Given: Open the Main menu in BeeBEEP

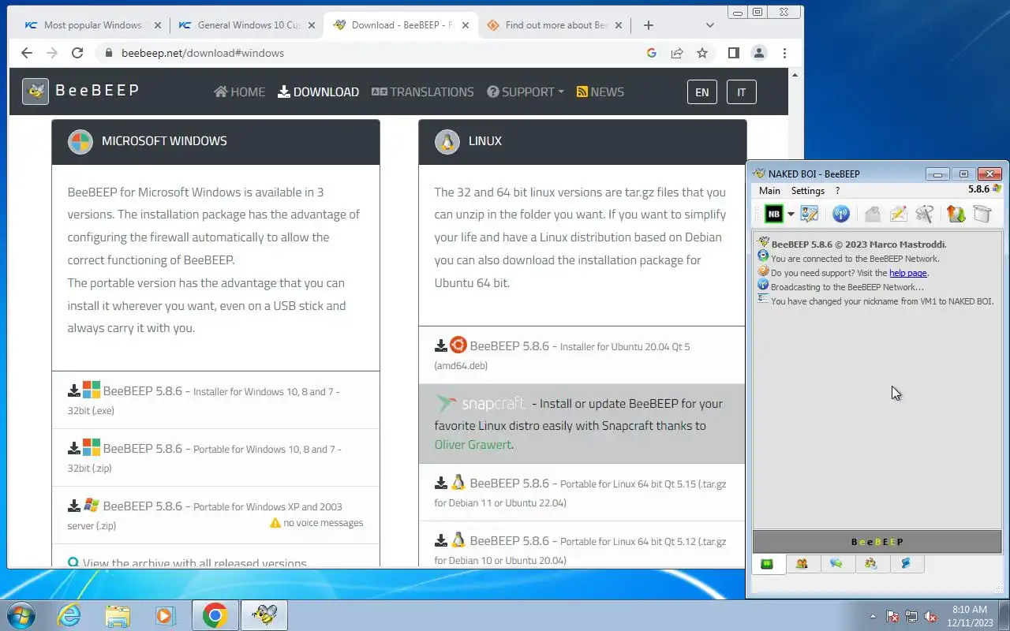Looking at the screenshot, I should (769, 191).
